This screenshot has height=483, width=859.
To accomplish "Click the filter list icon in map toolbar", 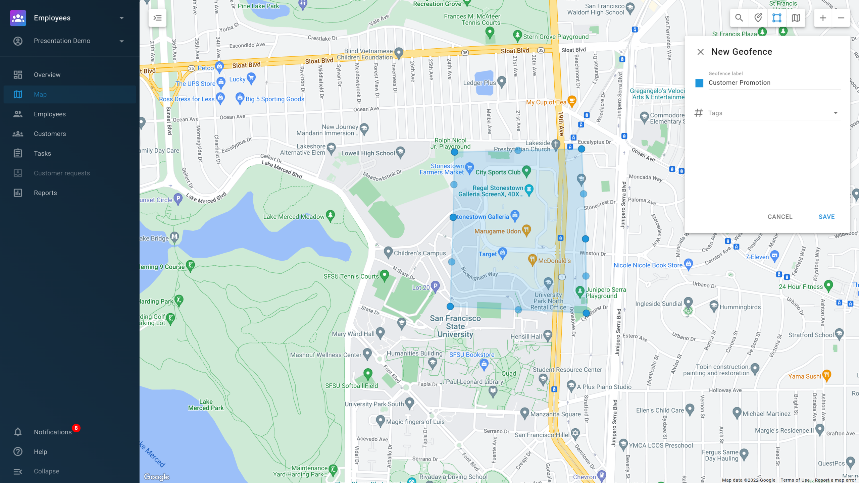I will 157,18.
